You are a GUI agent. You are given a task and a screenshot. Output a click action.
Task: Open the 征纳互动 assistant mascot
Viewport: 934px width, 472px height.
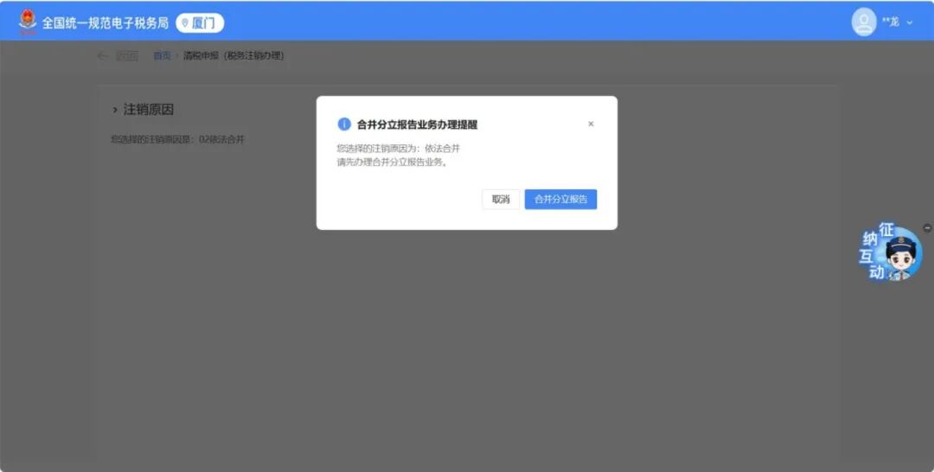891,253
